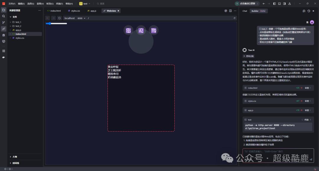The image size is (319, 171).
Task: Click the Webview reload button
Action: click(59, 18)
